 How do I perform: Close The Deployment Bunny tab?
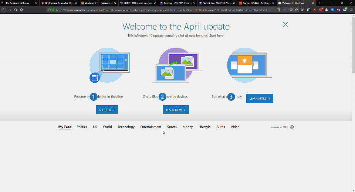point(36,3)
